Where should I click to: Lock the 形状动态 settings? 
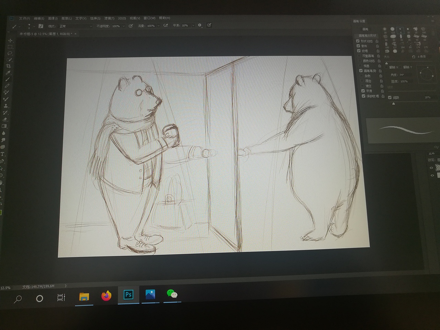(x=377, y=41)
